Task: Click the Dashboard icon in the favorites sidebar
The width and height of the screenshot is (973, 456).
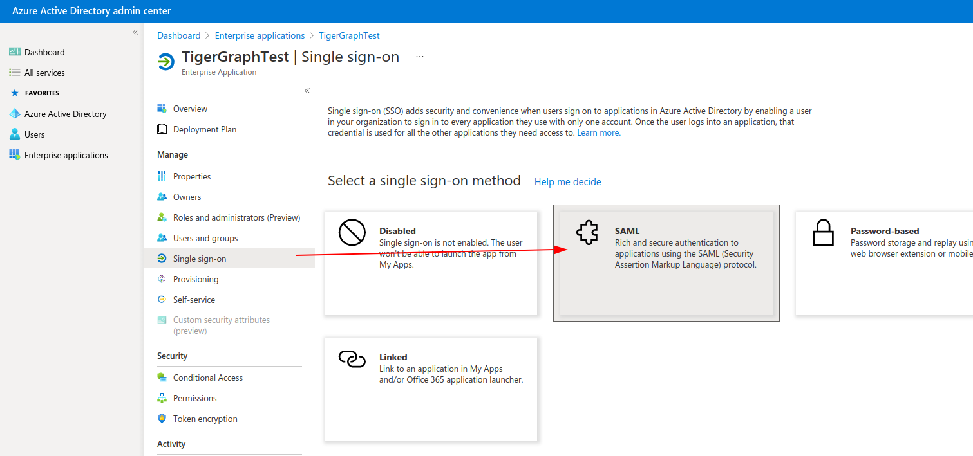Action: click(x=14, y=51)
